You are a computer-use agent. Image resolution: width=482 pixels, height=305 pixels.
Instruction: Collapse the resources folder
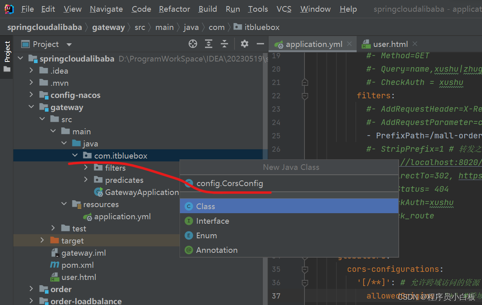pyautogui.click(x=64, y=203)
